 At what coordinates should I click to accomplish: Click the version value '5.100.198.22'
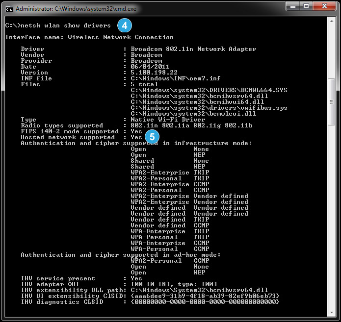[154, 73]
